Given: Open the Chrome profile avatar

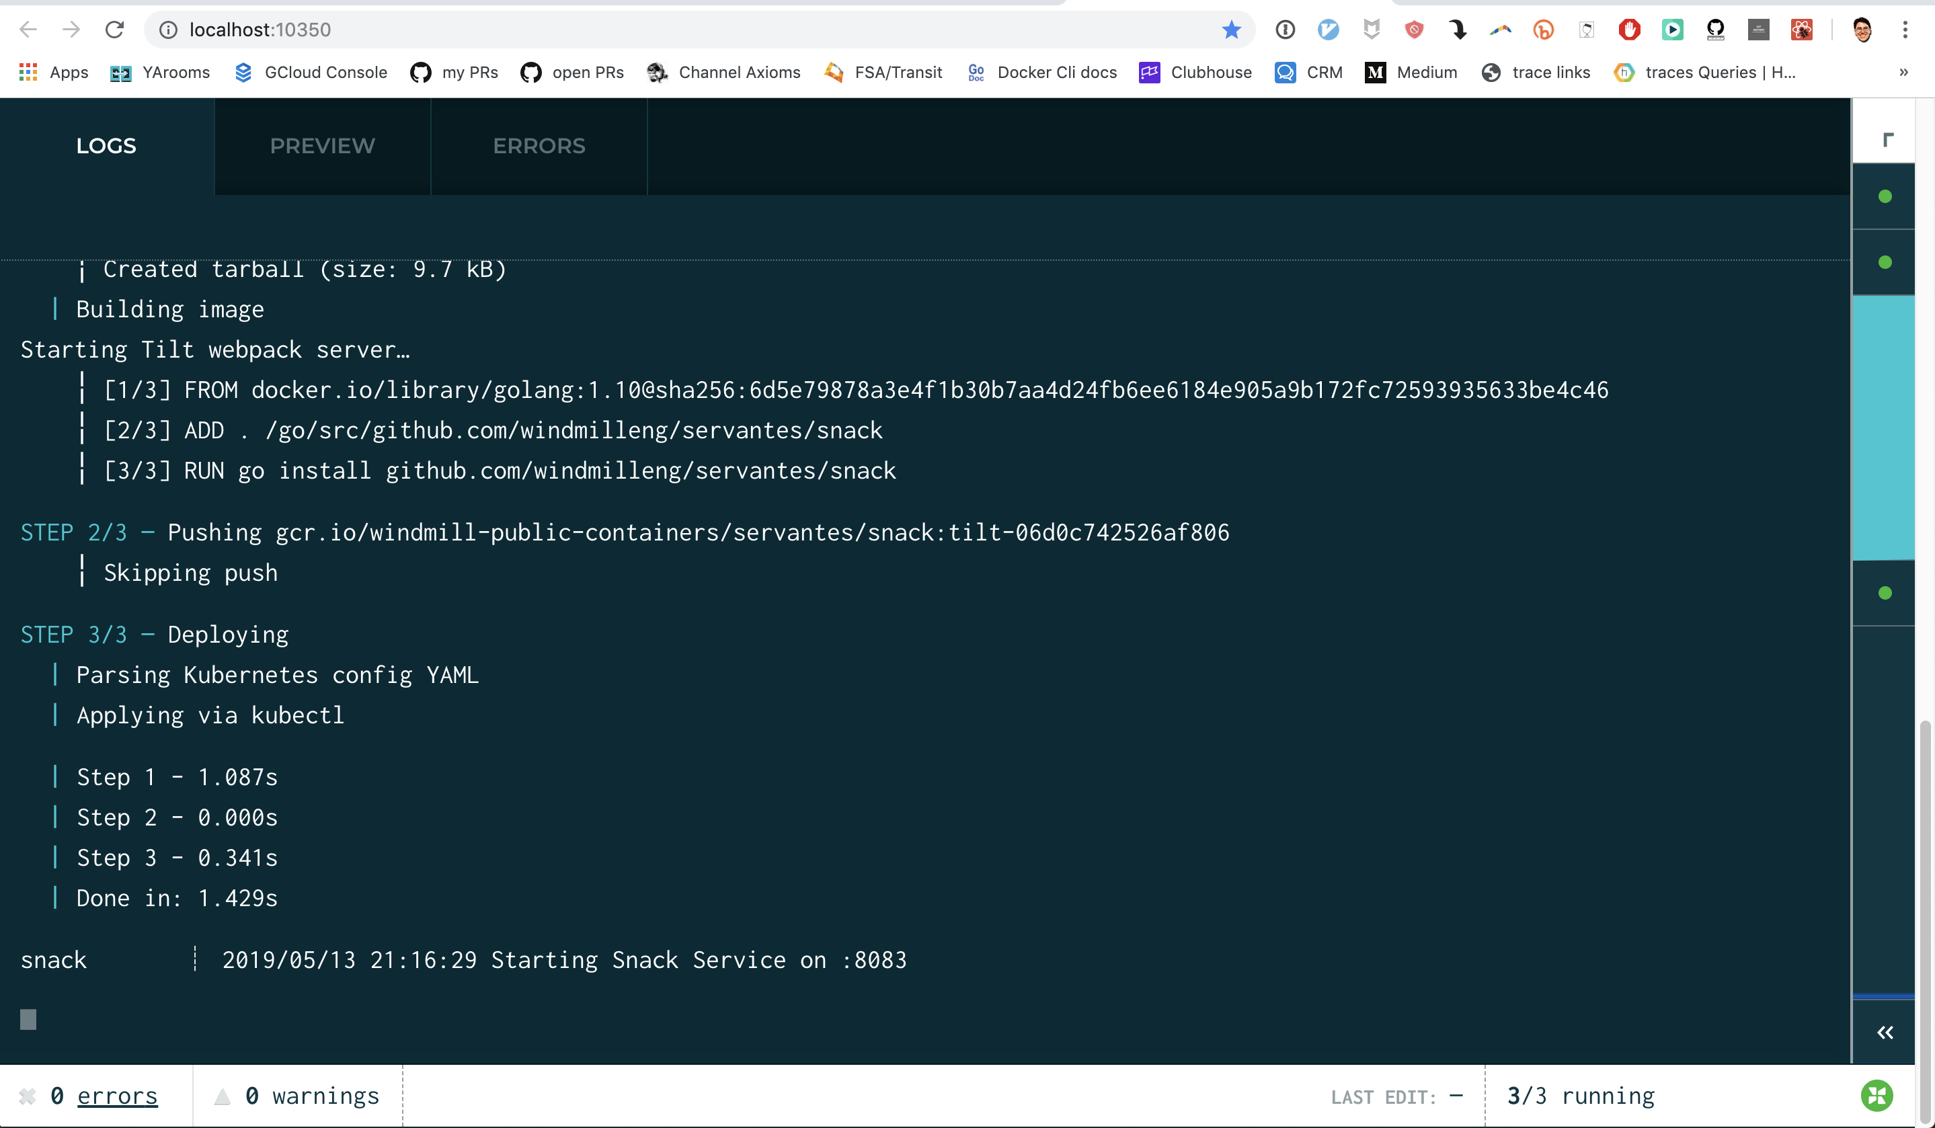Looking at the screenshot, I should 1861,29.
